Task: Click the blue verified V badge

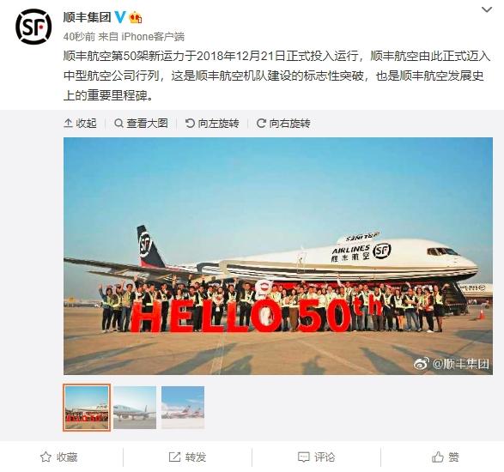Action: tap(120, 17)
